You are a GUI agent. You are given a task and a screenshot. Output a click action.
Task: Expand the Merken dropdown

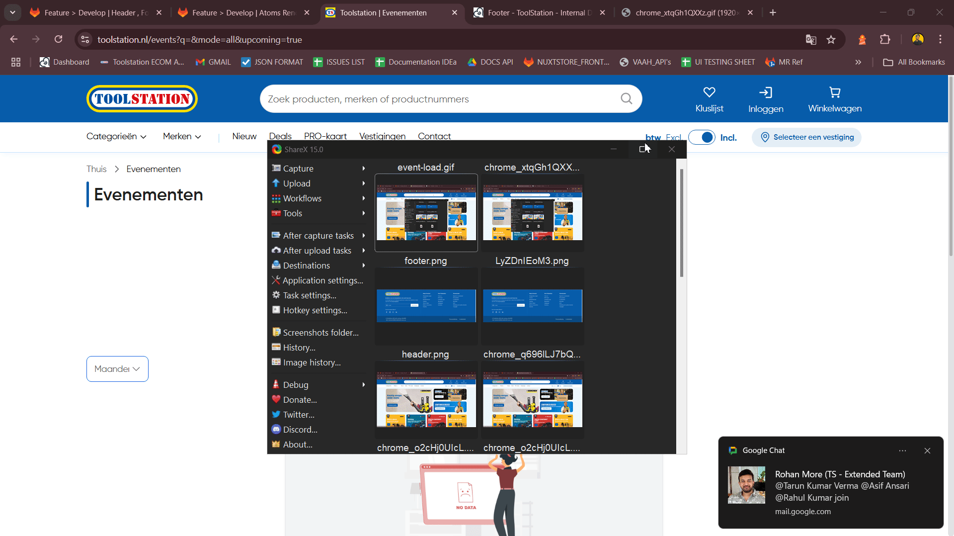click(182, 136)
